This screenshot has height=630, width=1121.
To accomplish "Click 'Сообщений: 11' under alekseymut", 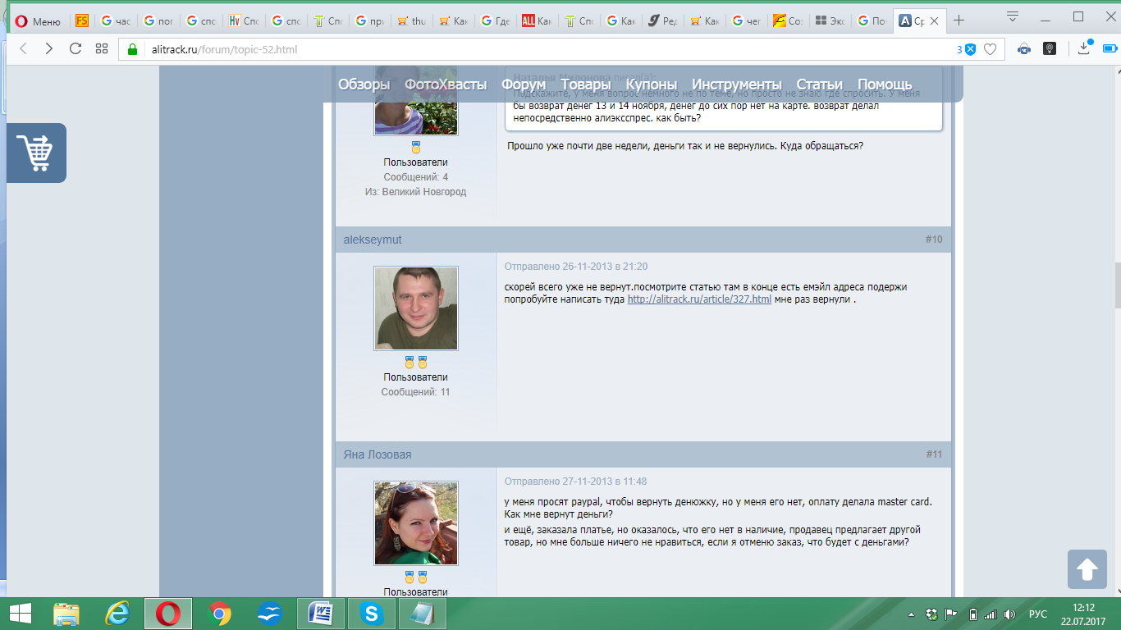I will point(415,392).
